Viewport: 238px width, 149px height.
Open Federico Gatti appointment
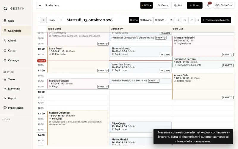(140, 81)
